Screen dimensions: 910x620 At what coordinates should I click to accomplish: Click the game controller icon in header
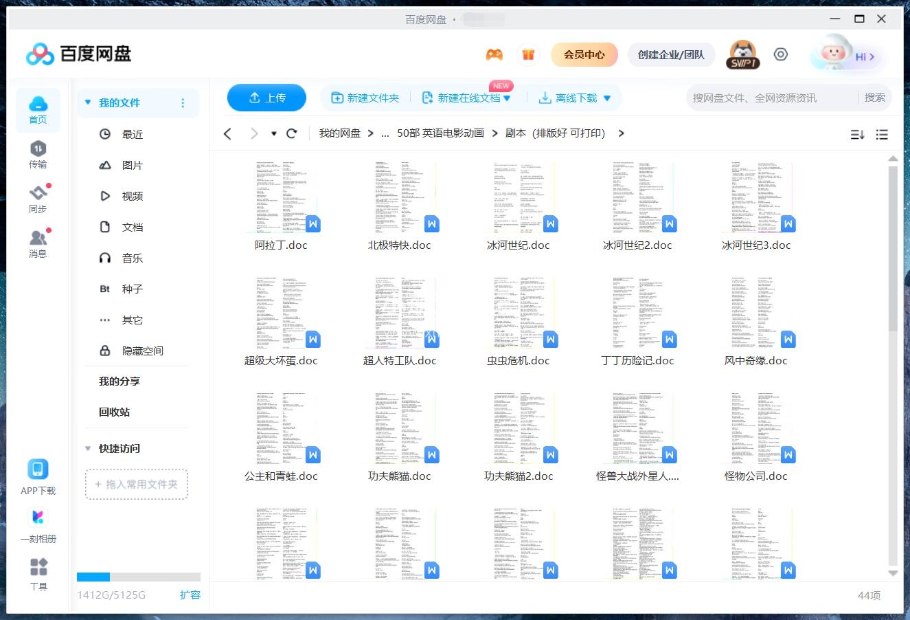494,55
